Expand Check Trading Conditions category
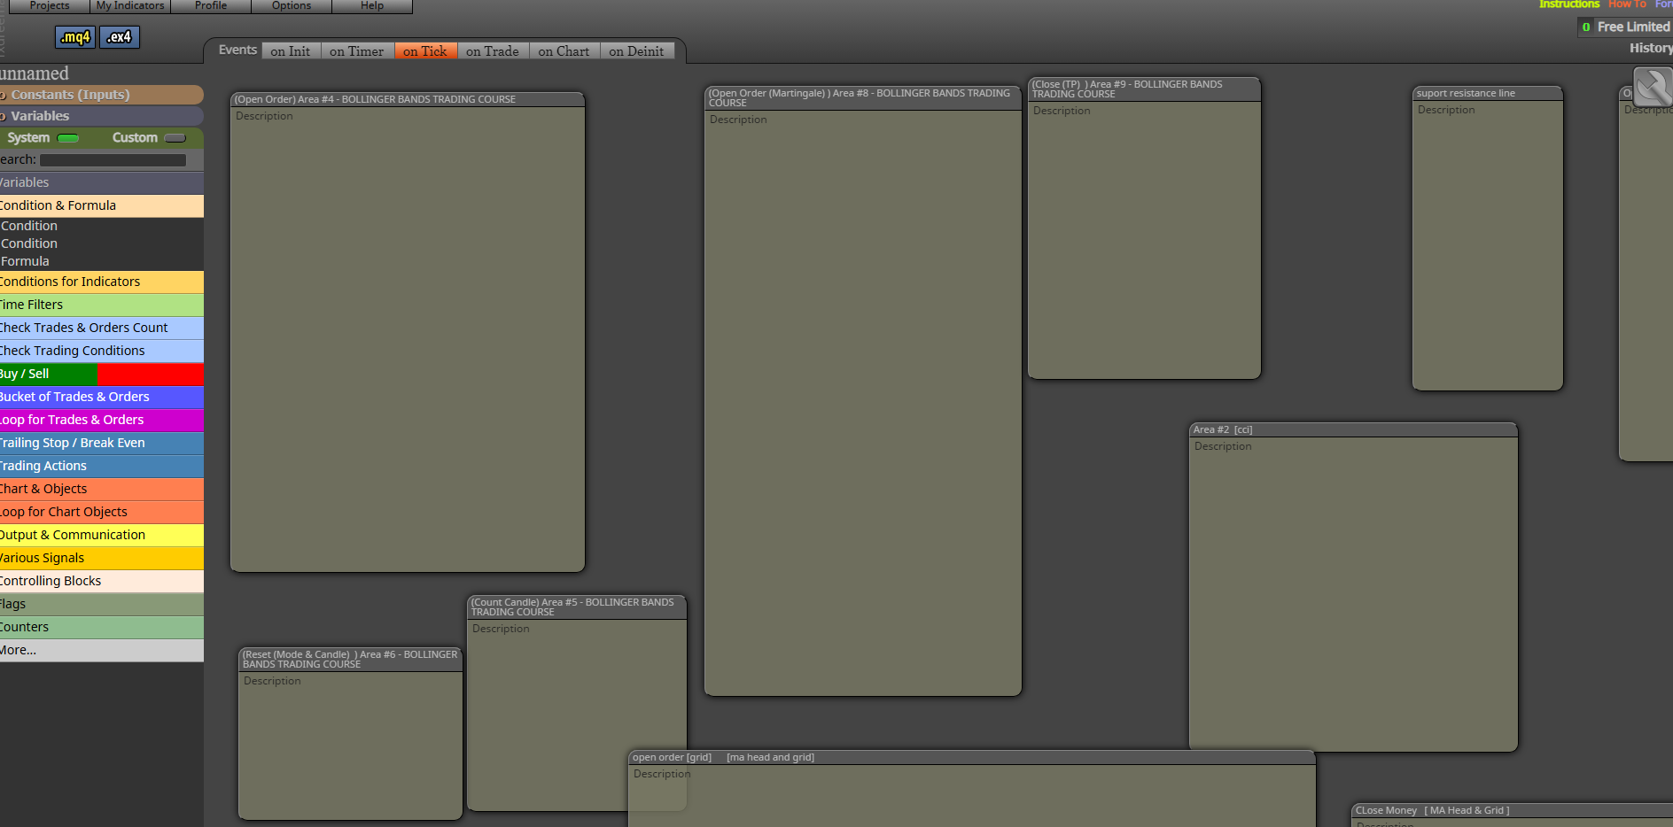1673x827 pixels. click(101, 351)
